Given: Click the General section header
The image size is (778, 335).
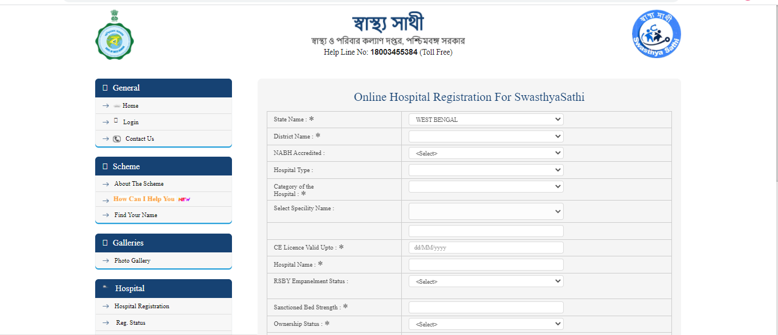Looking at the screenshot, I should click(164, 88).
